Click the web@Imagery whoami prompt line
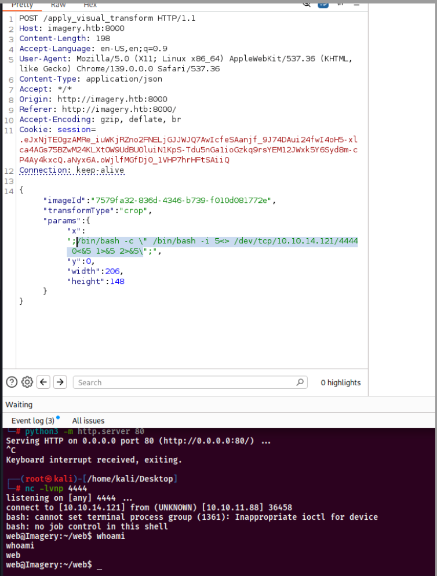This screenshot has width=437, height=576. (65, 536)
